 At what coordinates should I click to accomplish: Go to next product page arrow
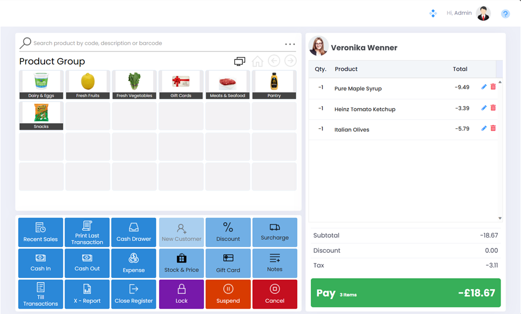pos(290,61)
